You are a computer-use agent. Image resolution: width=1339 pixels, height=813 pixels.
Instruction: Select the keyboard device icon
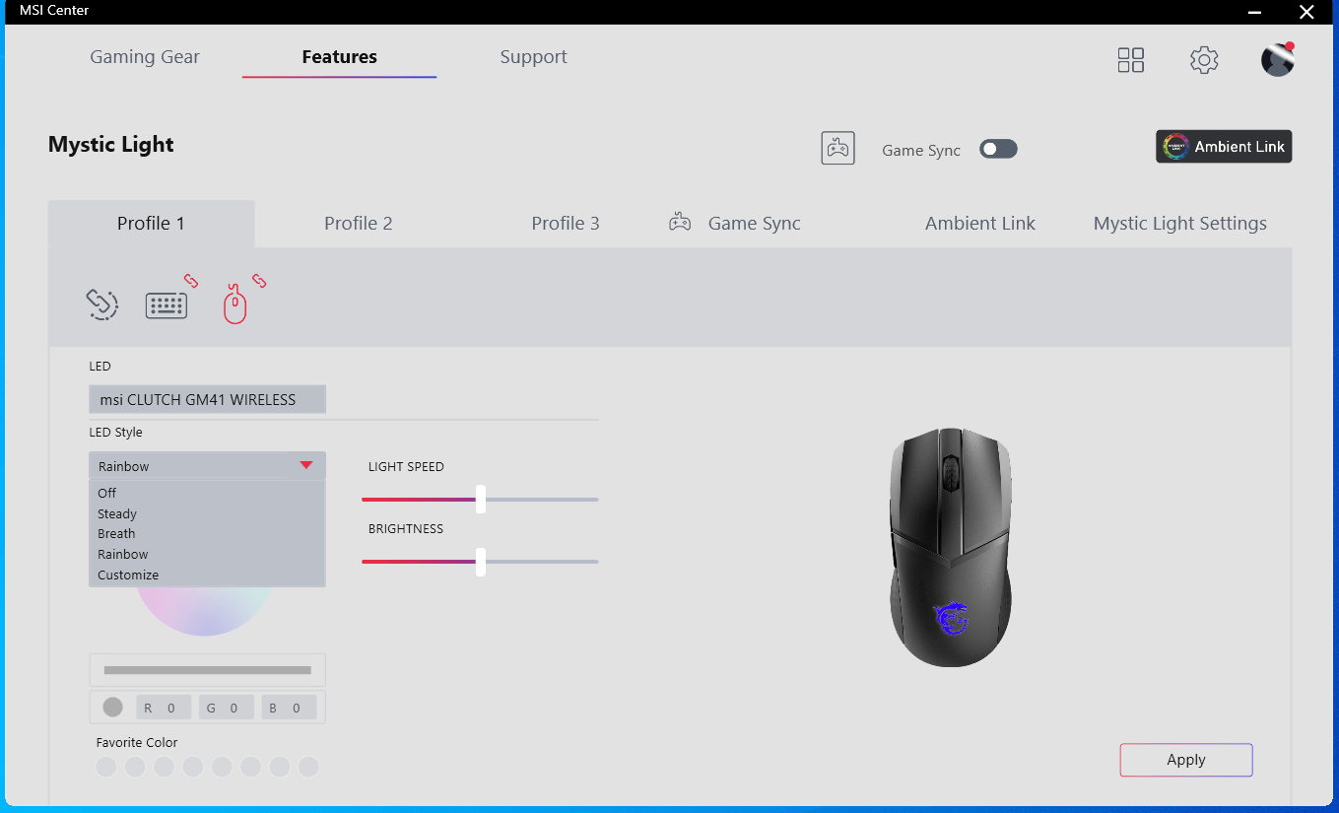coord(167,305)
